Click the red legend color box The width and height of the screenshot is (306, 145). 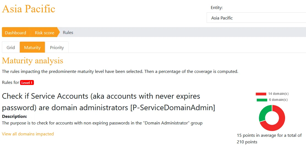pyautogui.click(x=261, y=94)
